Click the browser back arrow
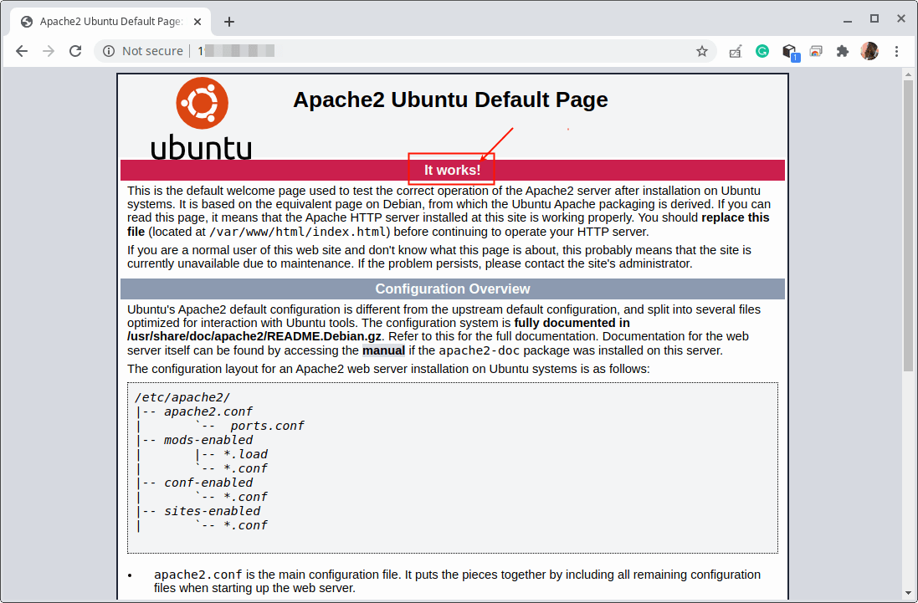 tap(22, 51)
